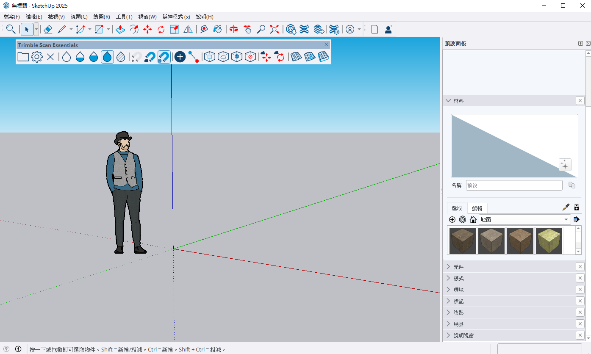Viewport: 591px width, 354px height.
Task: Pick the eyedropper sample paint tool
Action: [x=566, y=207]
